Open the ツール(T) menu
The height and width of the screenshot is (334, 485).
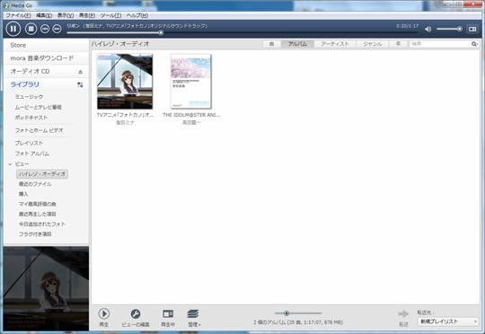[110, 15]
